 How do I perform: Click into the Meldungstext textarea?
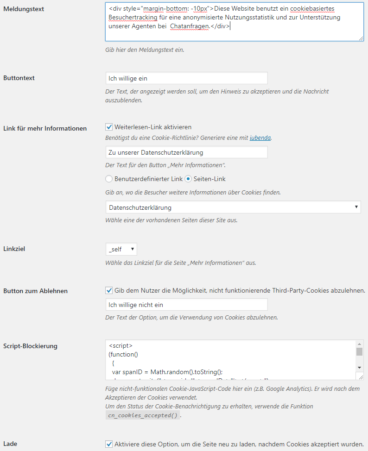point(235,22)
